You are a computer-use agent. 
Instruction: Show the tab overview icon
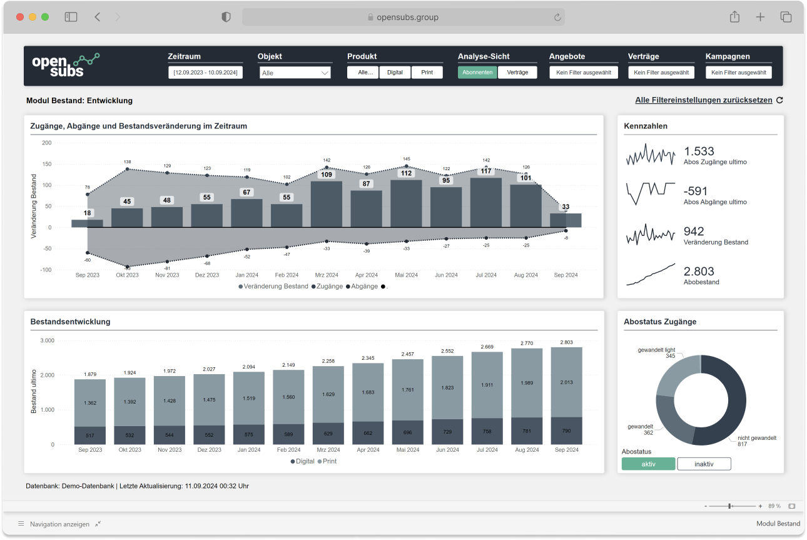(x=786, y=17)
